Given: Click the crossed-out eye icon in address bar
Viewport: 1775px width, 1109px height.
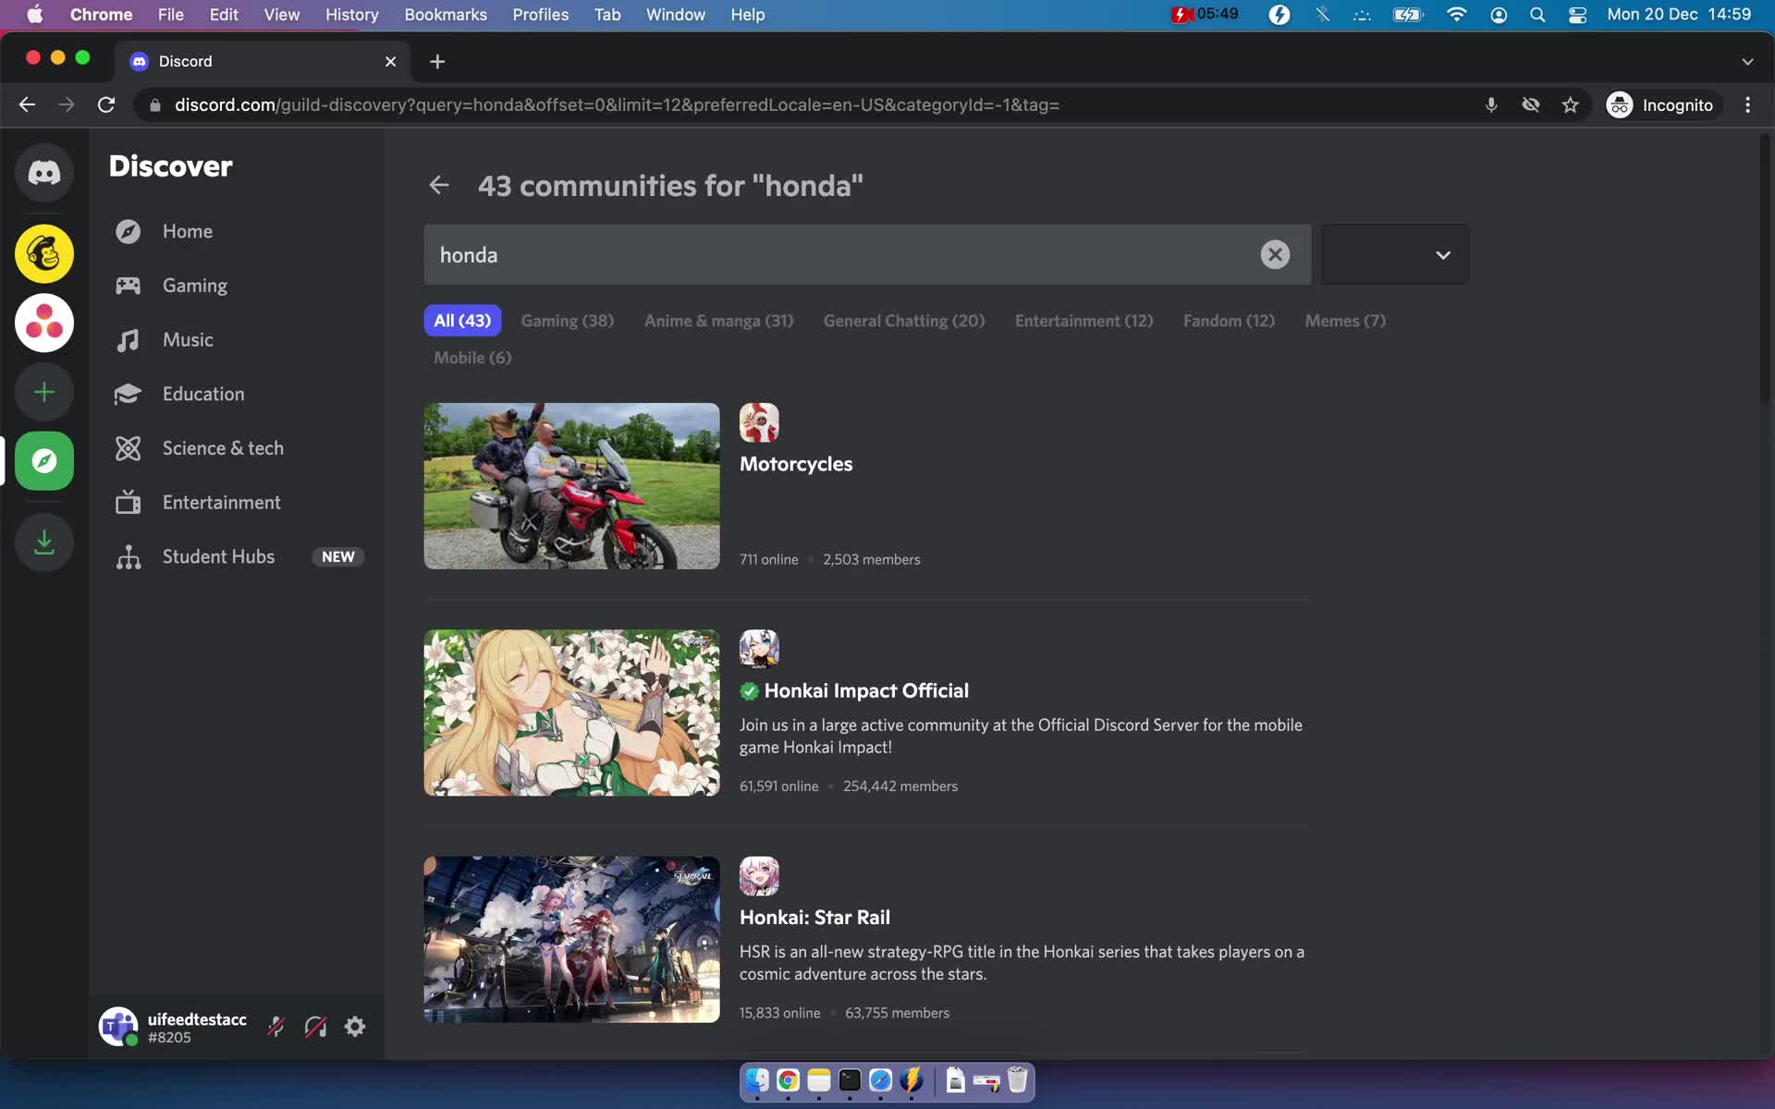Looking at the screenshot, I should click(1531, 104).
